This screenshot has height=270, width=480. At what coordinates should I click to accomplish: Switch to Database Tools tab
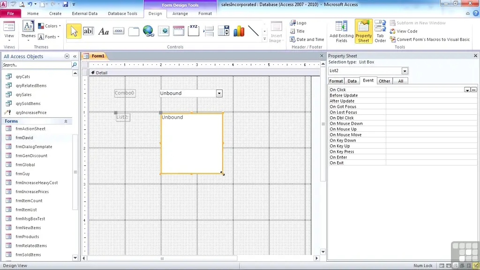122,14
